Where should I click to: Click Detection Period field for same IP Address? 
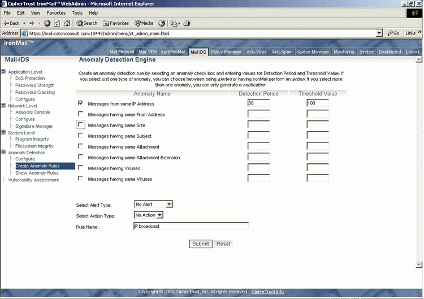point(258,103)
